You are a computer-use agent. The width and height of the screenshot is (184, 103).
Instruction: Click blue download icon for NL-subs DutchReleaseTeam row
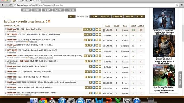[94, 93]
